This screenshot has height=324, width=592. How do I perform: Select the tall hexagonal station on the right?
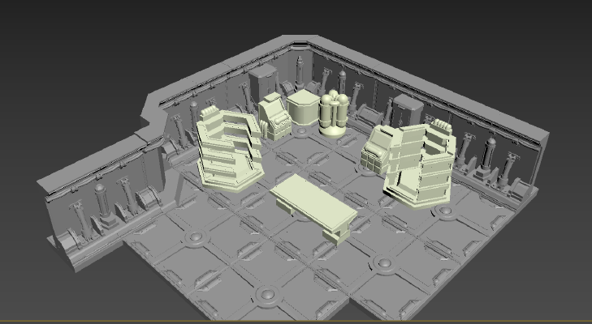[x=421, y=166]
